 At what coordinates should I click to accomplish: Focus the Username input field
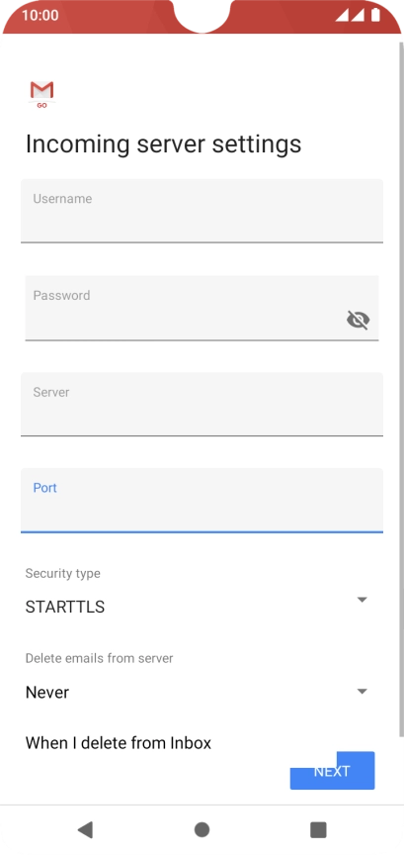click(202, 211)
